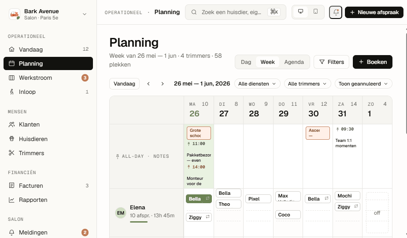Click the Filters button
The width and height of the screenshot is (407, 238).
click(x=332, y=62)
